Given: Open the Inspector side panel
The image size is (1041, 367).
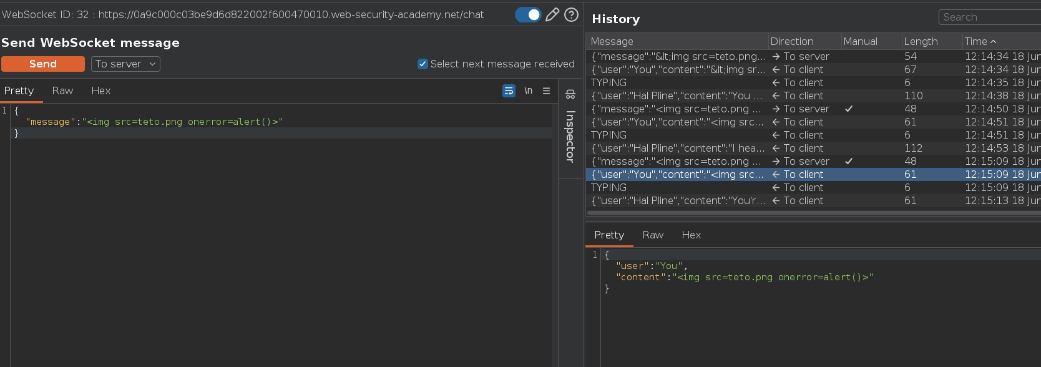Looking at the screenshot, I should pos(570,129).
